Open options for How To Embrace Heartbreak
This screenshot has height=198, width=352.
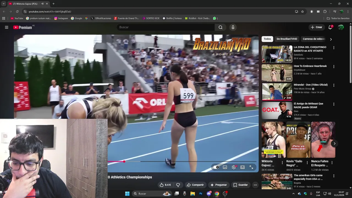(334, 67)
